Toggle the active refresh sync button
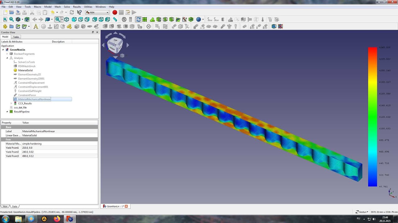 [138, 20]
